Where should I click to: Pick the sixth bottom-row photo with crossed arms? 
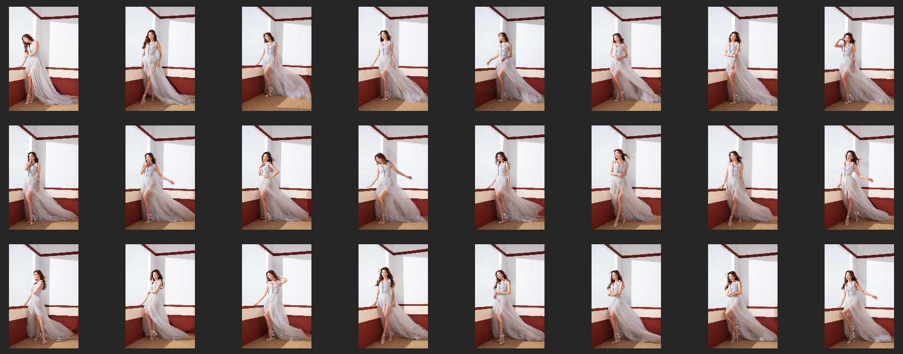(626, 296)
